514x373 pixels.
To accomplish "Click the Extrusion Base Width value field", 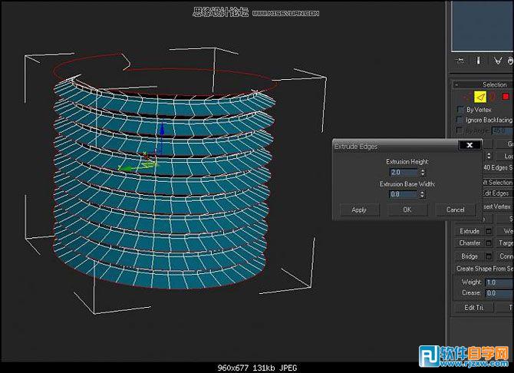I will pos(404,194).
